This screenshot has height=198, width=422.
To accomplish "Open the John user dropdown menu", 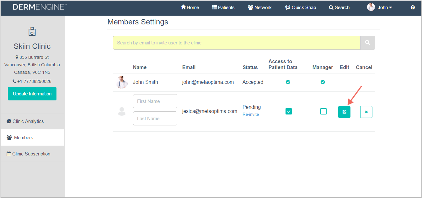I will coord(380,8).
